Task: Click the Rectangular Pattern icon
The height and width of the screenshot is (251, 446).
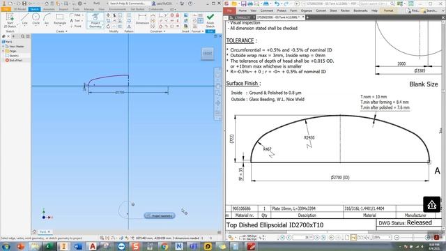Action: click(129, 15)
